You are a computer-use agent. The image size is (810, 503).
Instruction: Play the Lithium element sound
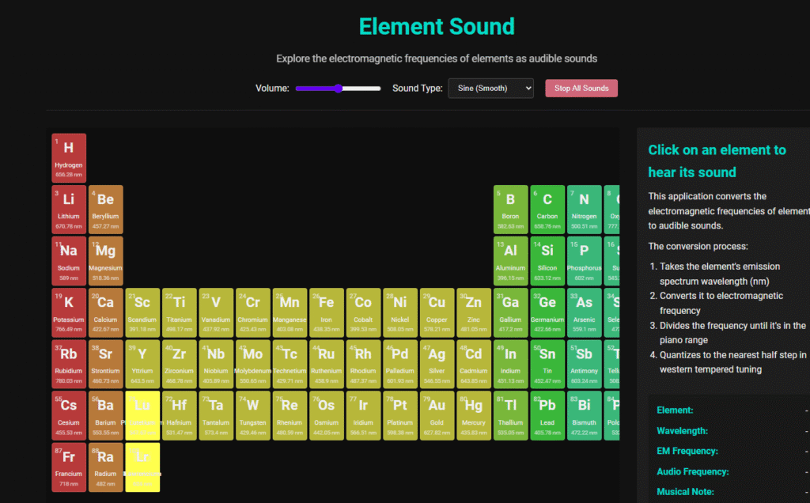point(69,210)
